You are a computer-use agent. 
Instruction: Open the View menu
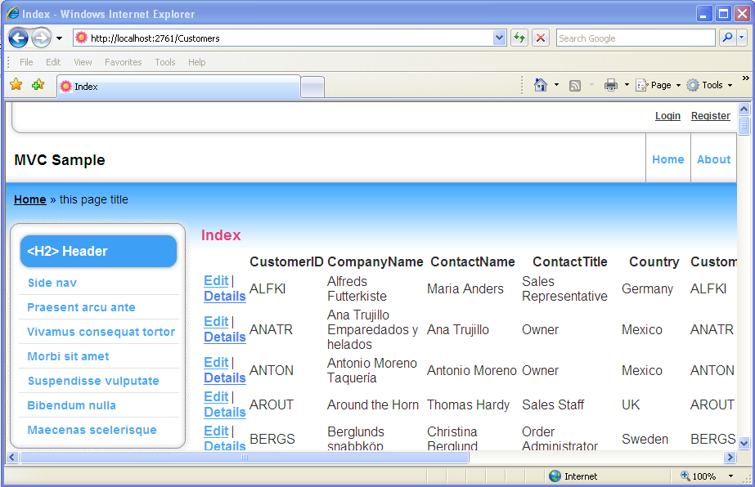pyautogui.click(x=83, y=62)
